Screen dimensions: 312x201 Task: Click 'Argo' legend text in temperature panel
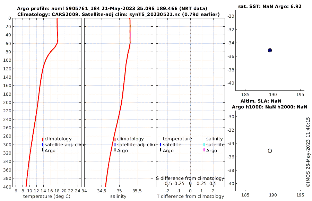click(50, 151)
